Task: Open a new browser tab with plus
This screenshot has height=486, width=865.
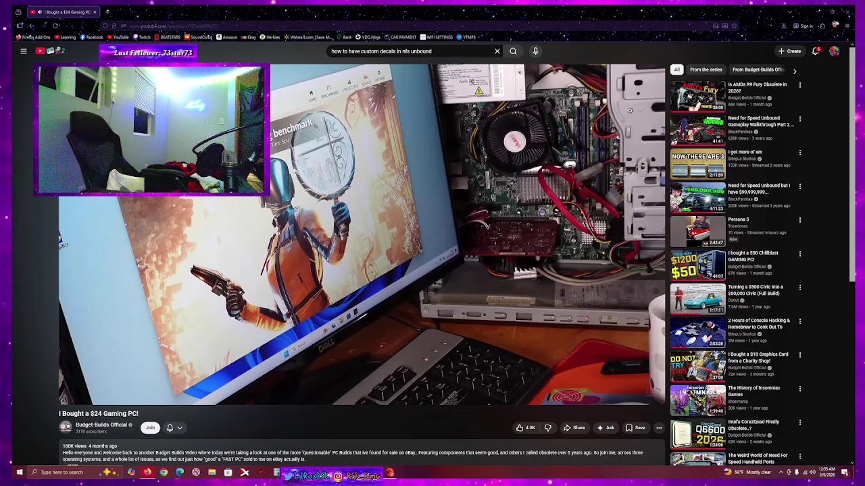Action: click(107, 11)
